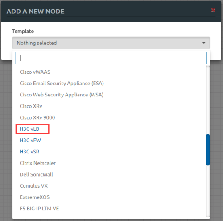Focus the template search input field
Screen dimensions: 223x221
click(x=111, y=58)
